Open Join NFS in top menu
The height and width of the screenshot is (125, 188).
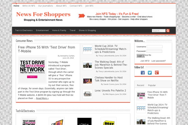[x=89, y=6]
